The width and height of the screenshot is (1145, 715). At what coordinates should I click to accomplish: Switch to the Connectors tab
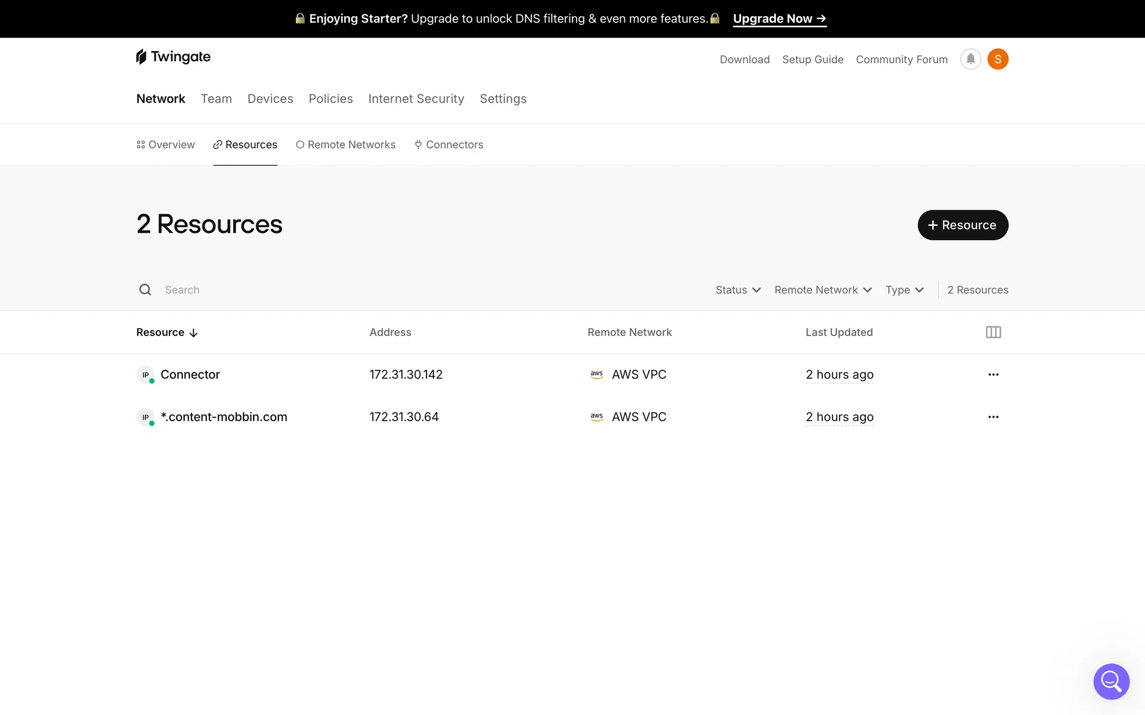point(448,145)
